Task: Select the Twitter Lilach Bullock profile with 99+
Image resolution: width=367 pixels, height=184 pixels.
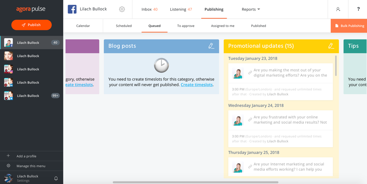Action: click(32, 96)
